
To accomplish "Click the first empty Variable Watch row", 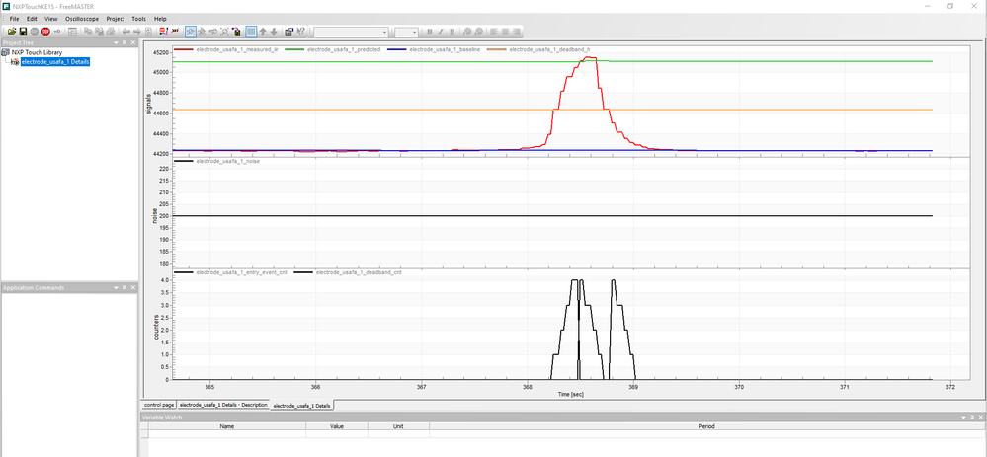I will tap(562, 434).
